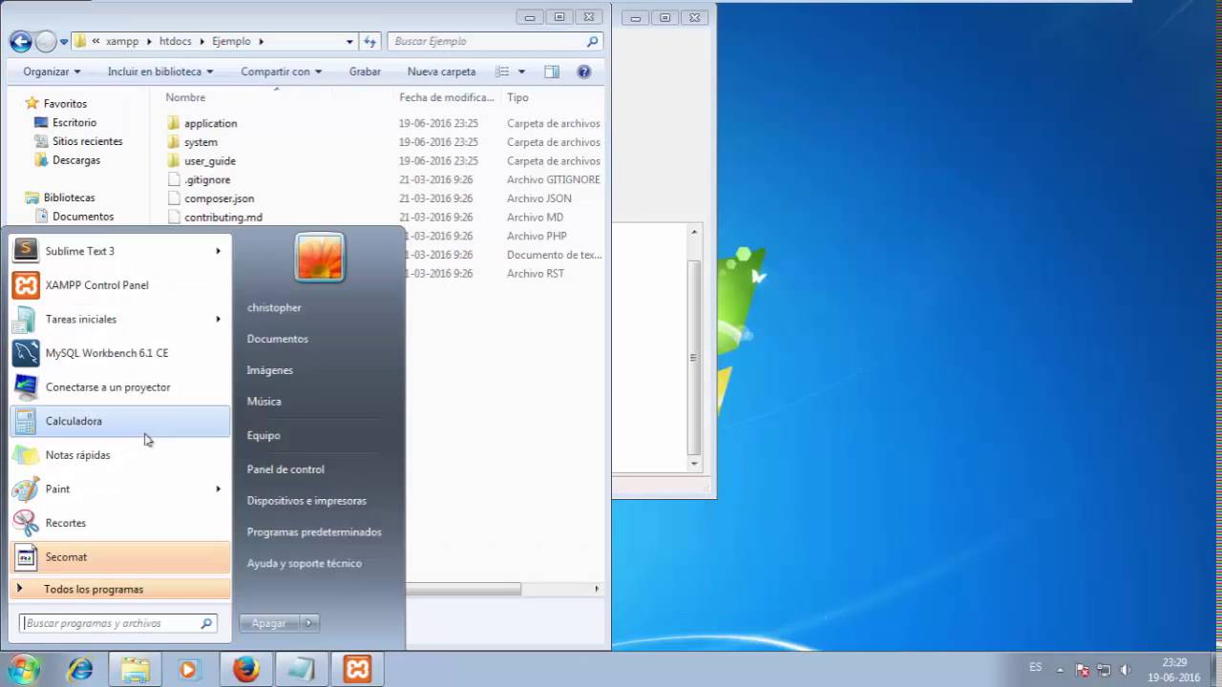The height and width of the screenshot is (687, 1222).
Task: Click the search magnifier in Start menu
Action: [206, 623]
